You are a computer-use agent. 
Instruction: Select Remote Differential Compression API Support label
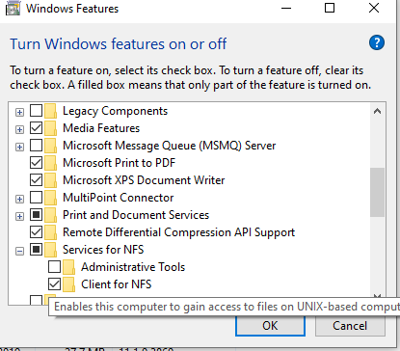tap(178, 232)
